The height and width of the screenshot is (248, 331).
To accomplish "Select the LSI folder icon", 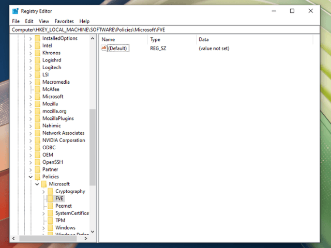I will click(37, 74).
